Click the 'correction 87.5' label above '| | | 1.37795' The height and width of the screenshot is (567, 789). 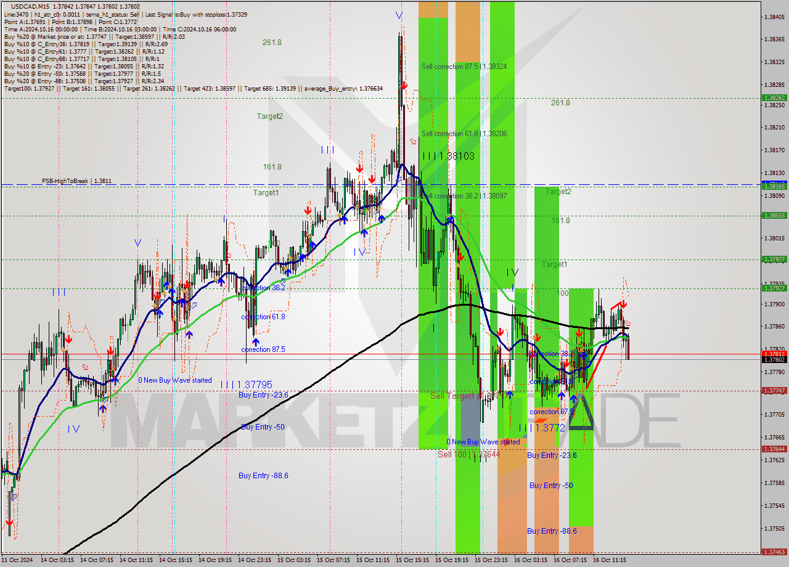[263, 349]
